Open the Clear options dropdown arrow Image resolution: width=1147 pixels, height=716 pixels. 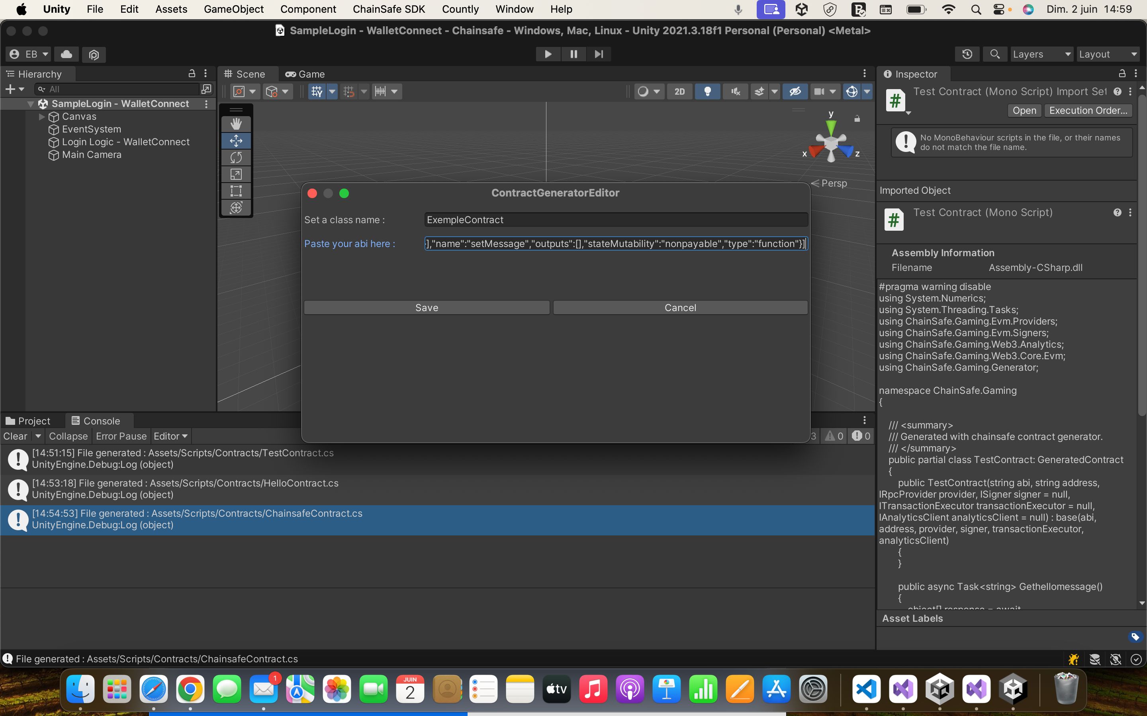tap(38, 436)
